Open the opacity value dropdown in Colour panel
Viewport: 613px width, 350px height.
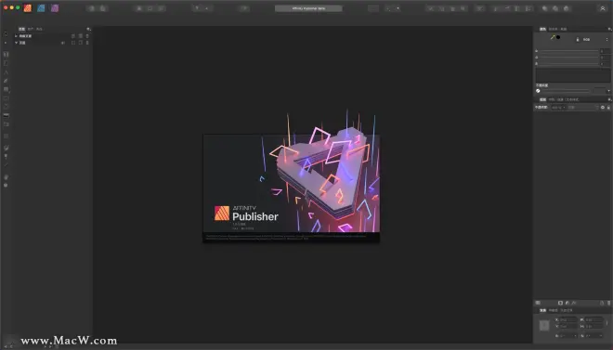[x=608, y=91]
